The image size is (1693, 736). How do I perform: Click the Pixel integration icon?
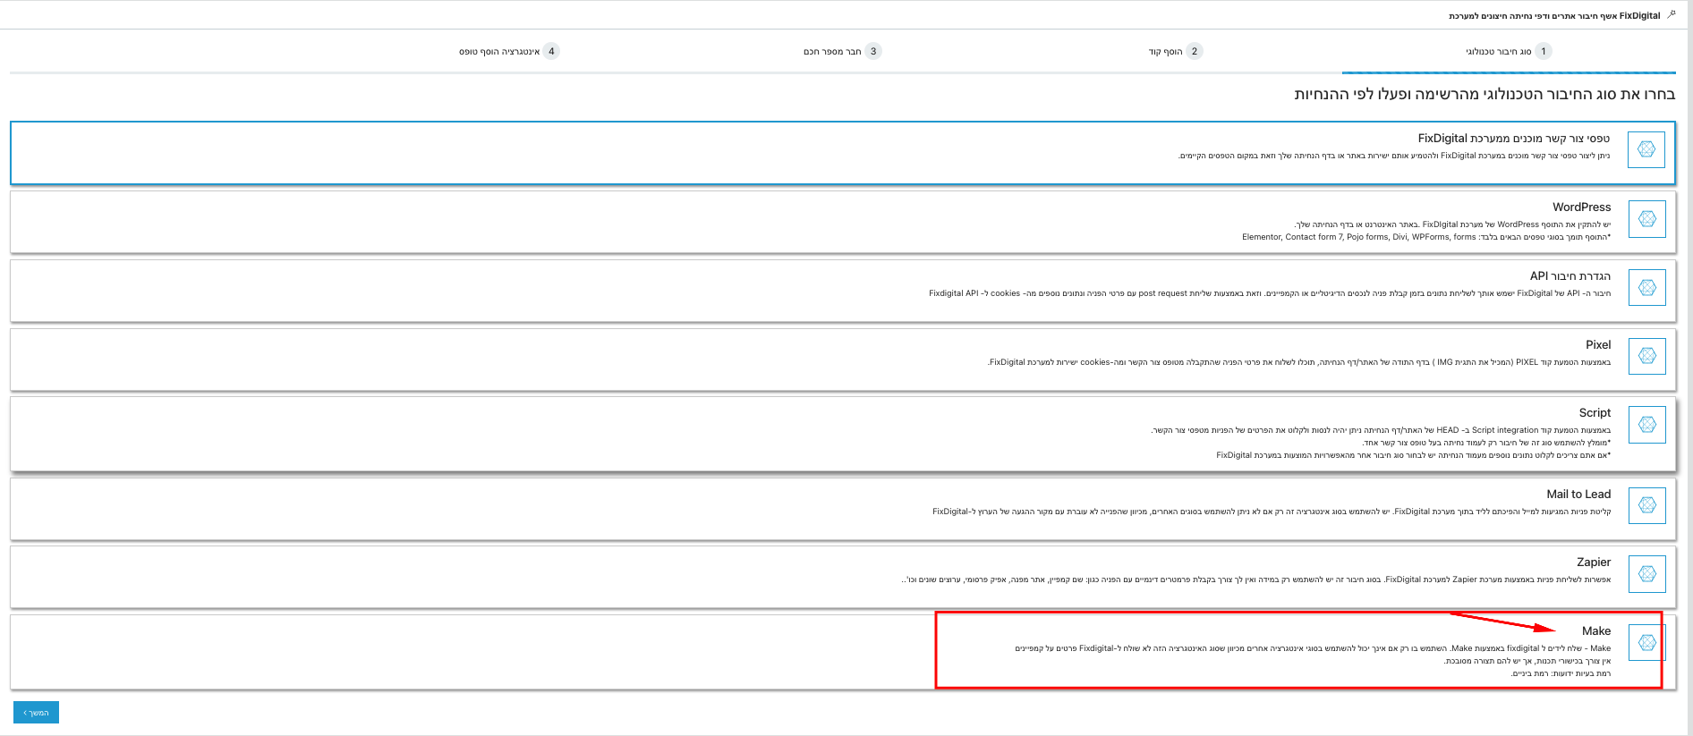click(1646, 356)
